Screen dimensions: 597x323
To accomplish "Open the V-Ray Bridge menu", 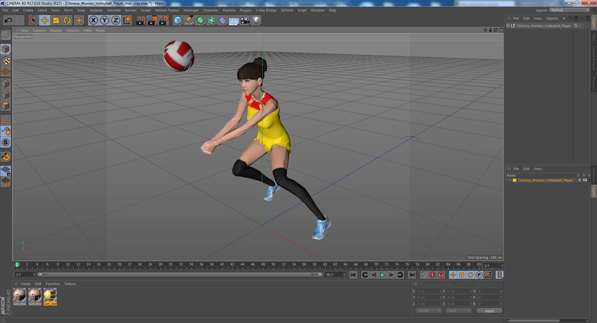I will click(x=266, y=10).
